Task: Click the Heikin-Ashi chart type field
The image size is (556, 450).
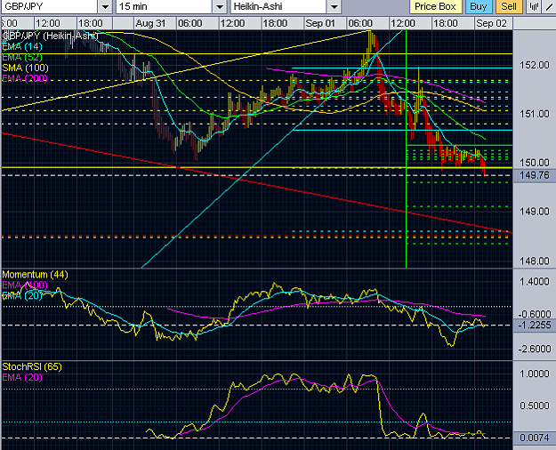Action: 278,6
